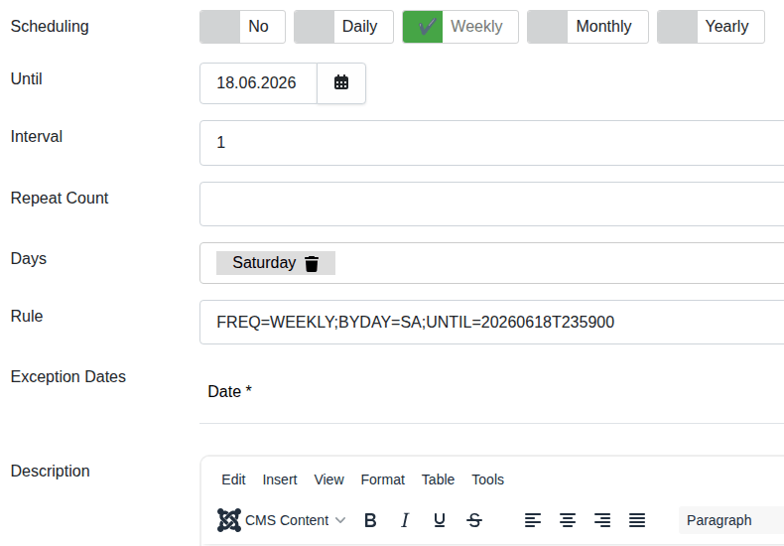Open the Table menu in editor

pos(438,479)
